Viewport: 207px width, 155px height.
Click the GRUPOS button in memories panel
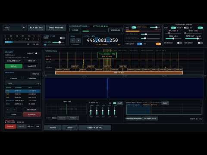click(x=35, y=74)
